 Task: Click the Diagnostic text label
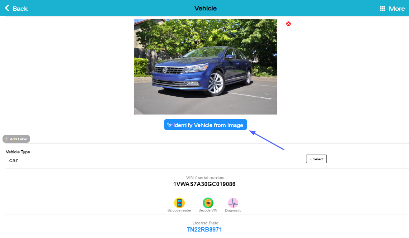click(x=233, y=210)
